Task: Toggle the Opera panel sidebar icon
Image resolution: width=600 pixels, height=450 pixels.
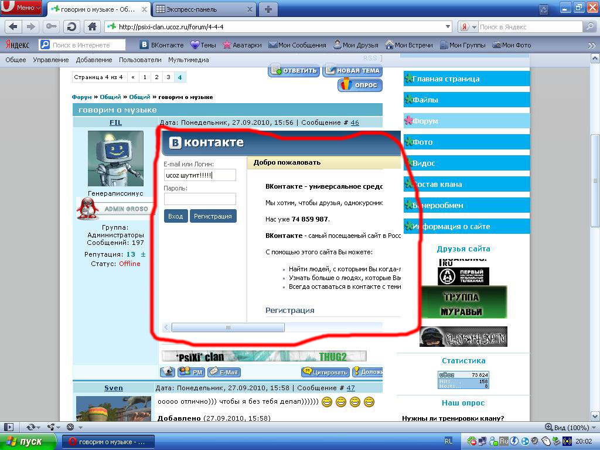Action: [9, 427]
